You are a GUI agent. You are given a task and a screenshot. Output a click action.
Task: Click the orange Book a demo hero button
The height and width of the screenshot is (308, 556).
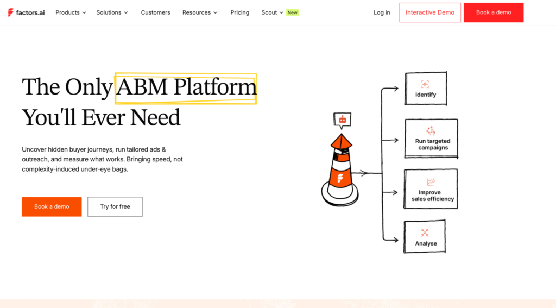point(52,206)
